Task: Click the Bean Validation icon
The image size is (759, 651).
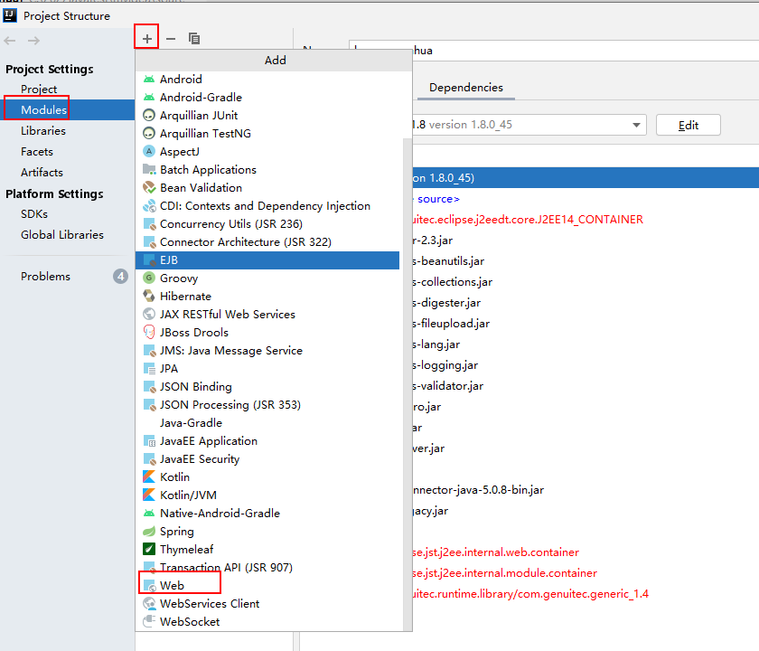Action: tap(149, 187)
